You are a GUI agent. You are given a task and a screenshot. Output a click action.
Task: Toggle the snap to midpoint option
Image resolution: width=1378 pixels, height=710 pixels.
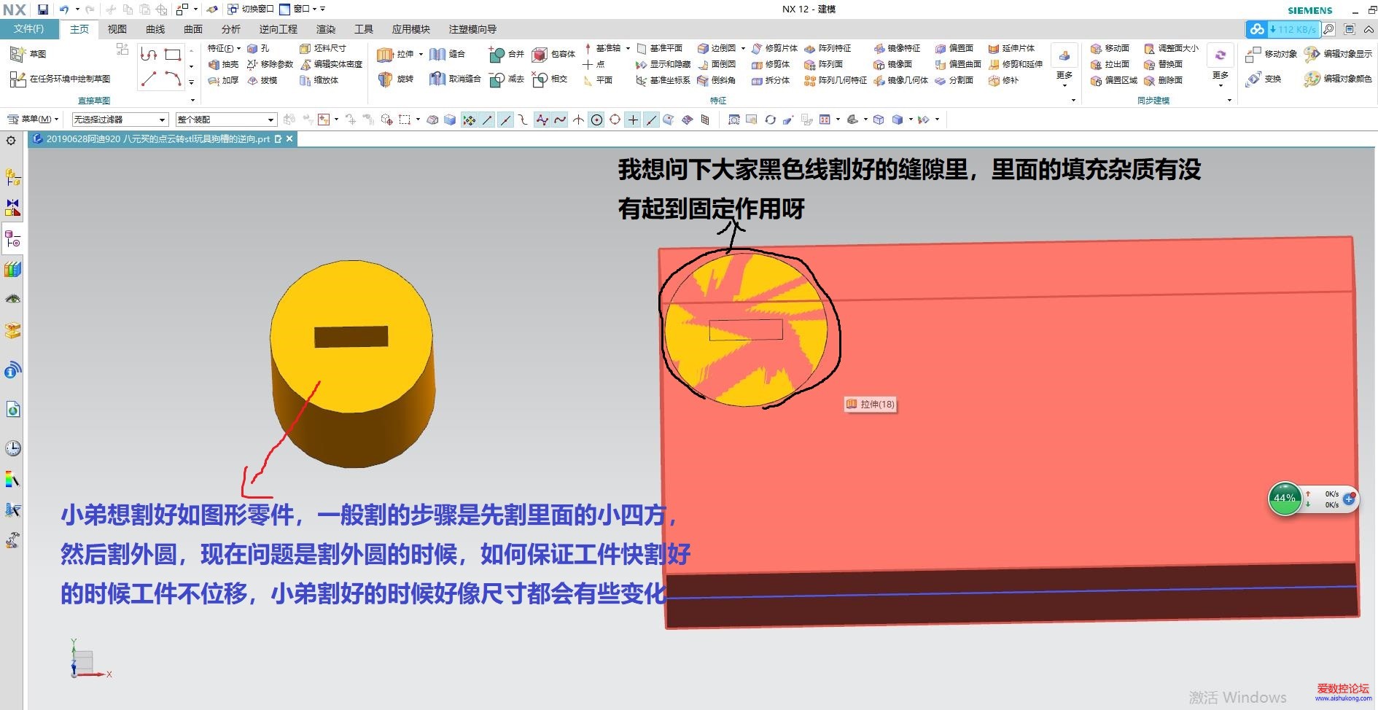click(505, 120)
